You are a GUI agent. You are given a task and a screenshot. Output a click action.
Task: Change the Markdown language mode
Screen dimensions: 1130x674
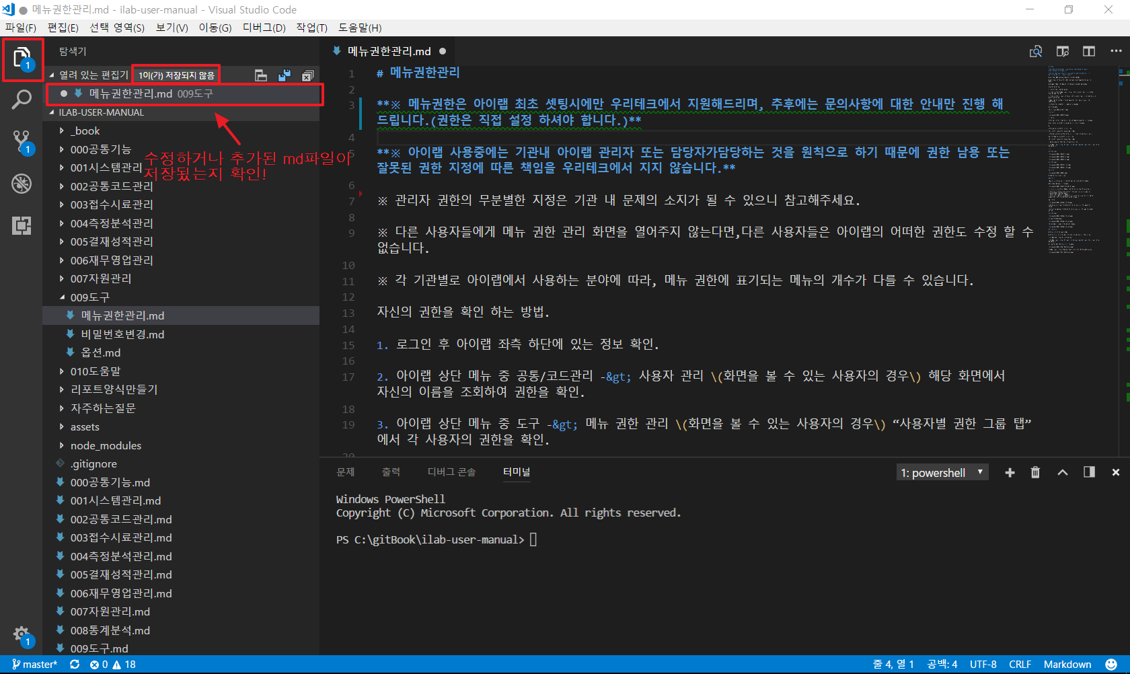pyautogui.click(x=1067, y=665)
